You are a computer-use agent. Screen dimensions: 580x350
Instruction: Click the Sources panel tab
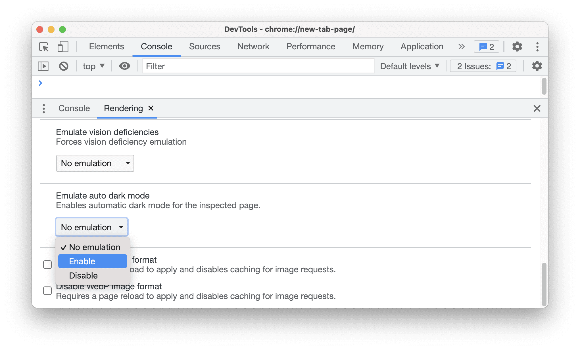click(205, 46)
